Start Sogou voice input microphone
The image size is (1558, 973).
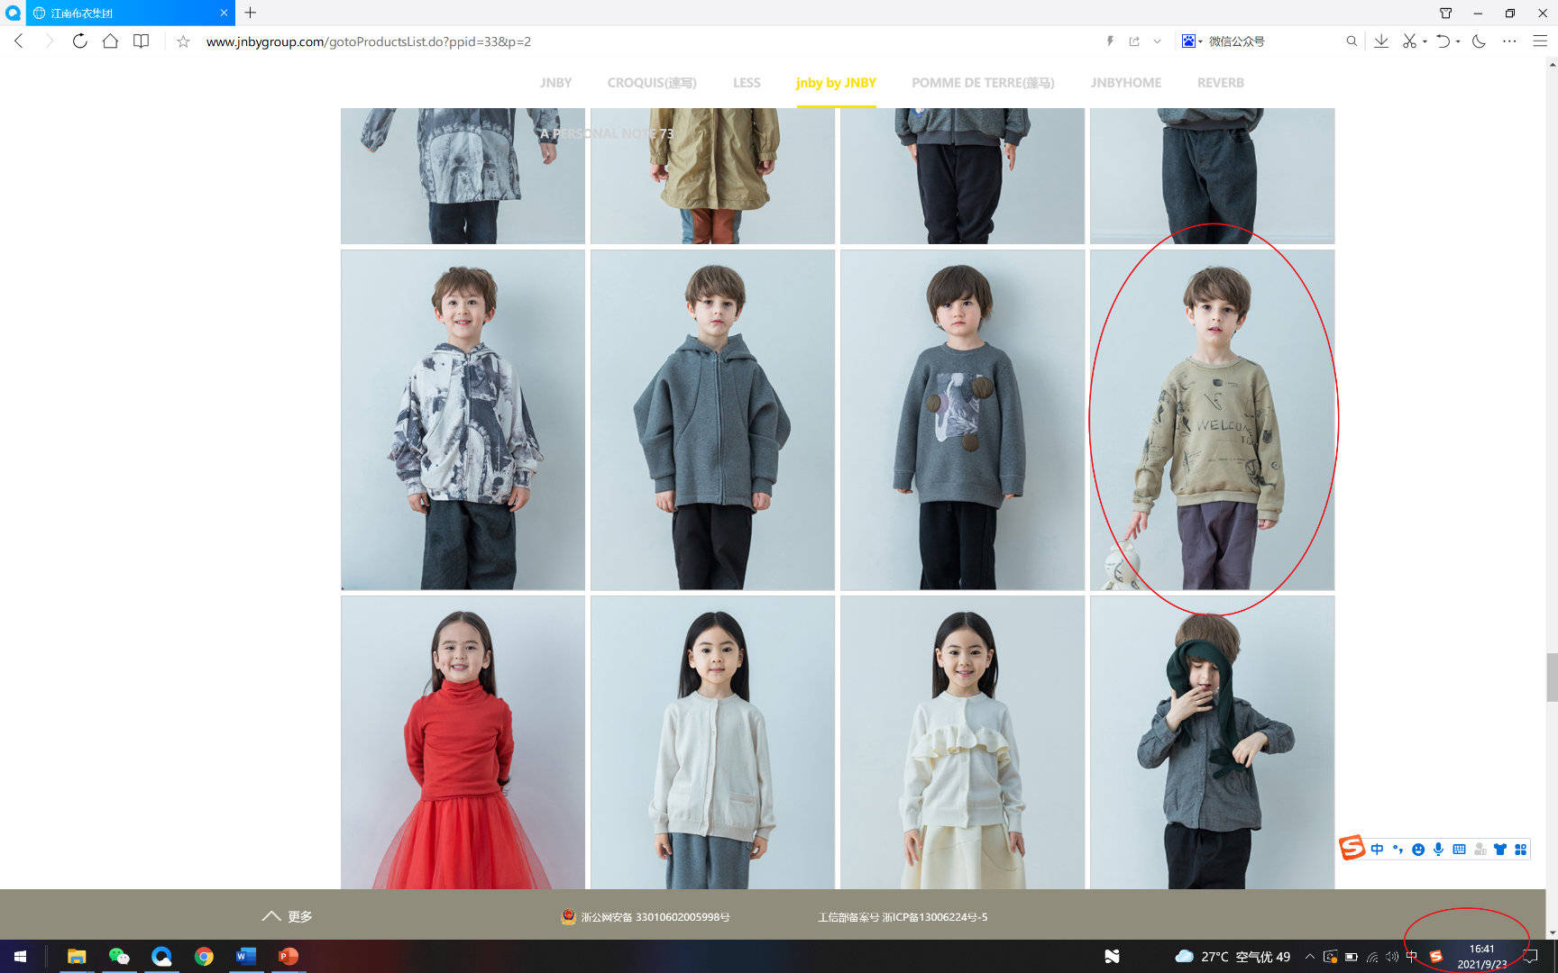[x=1438, y=849]
